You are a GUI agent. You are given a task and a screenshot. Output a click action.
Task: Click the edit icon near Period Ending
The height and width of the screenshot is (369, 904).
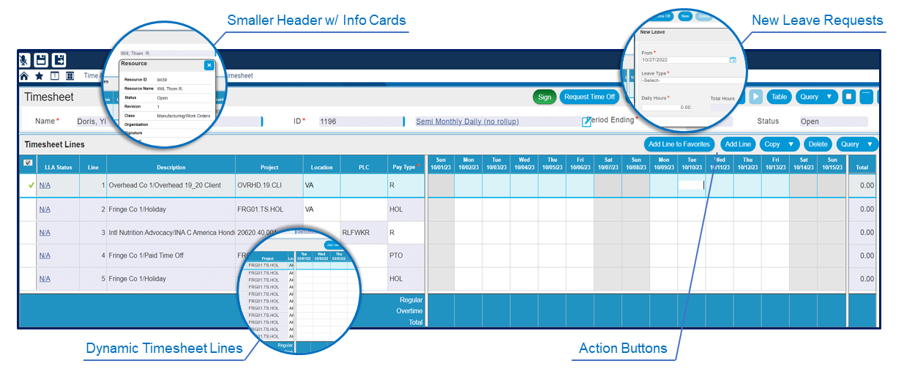click(586, 122)
